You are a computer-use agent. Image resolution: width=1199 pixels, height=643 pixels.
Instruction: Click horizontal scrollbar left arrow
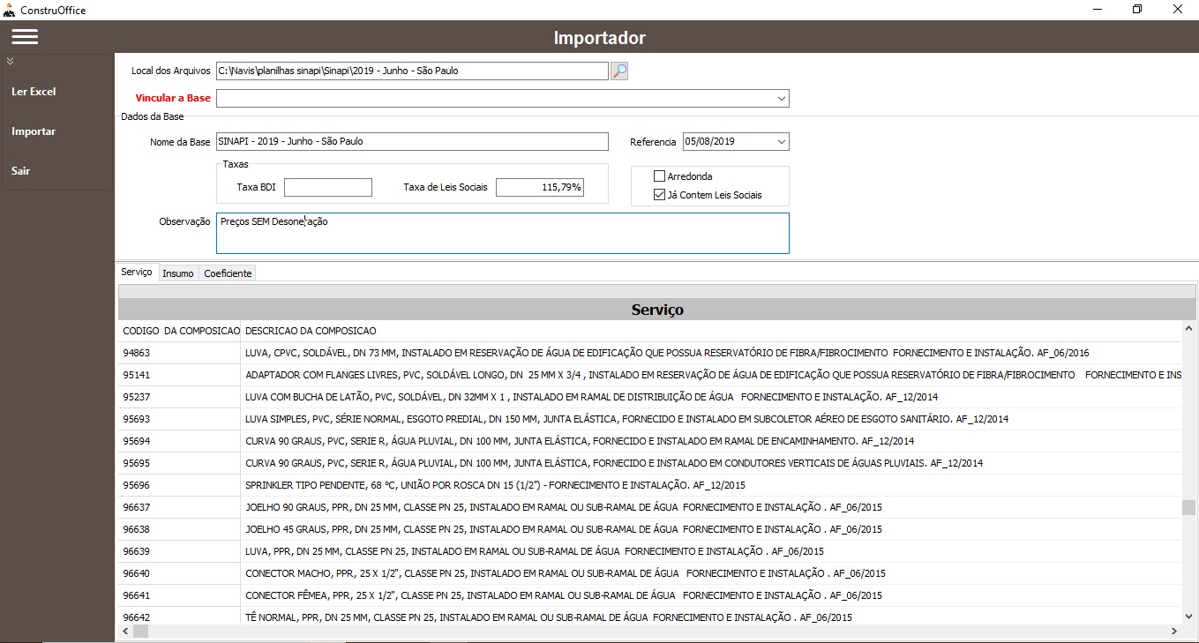[125, 632]
